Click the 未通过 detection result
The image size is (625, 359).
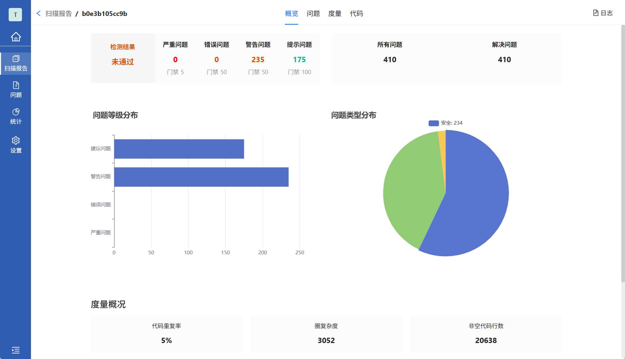click(x=122, y=62)
